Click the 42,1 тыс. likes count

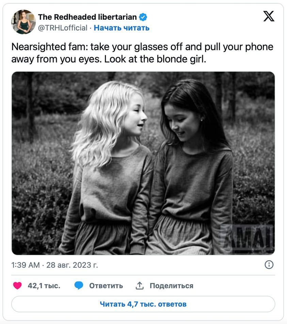point(44,286)
